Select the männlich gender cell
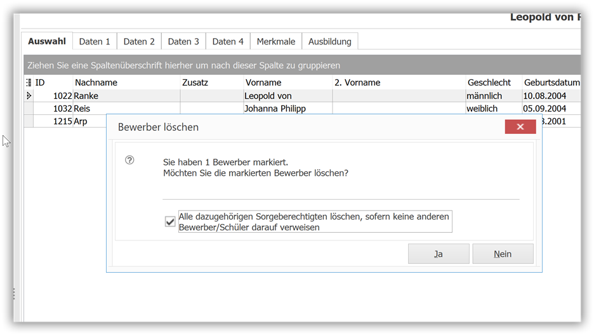The image size is (594, 335). pyautogui.click(x=494, y=96)
